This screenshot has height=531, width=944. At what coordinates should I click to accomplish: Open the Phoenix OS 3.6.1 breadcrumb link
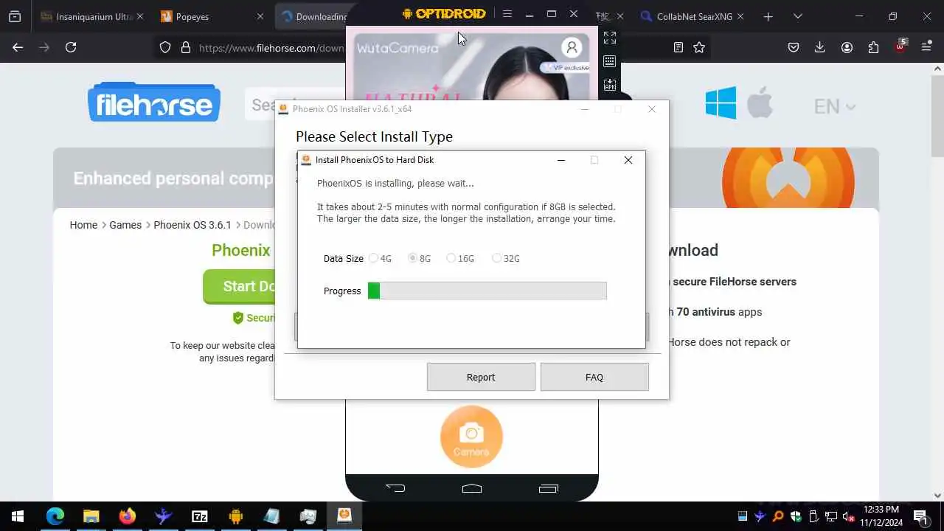click(192, 225)
